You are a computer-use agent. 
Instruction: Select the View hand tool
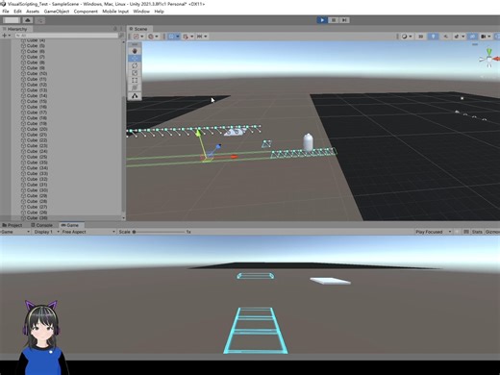point(135,51)
